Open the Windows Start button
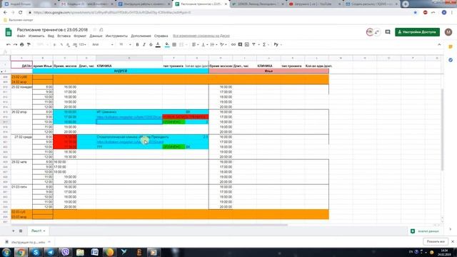This screenshot has height=257, width=457. (6, 252)
